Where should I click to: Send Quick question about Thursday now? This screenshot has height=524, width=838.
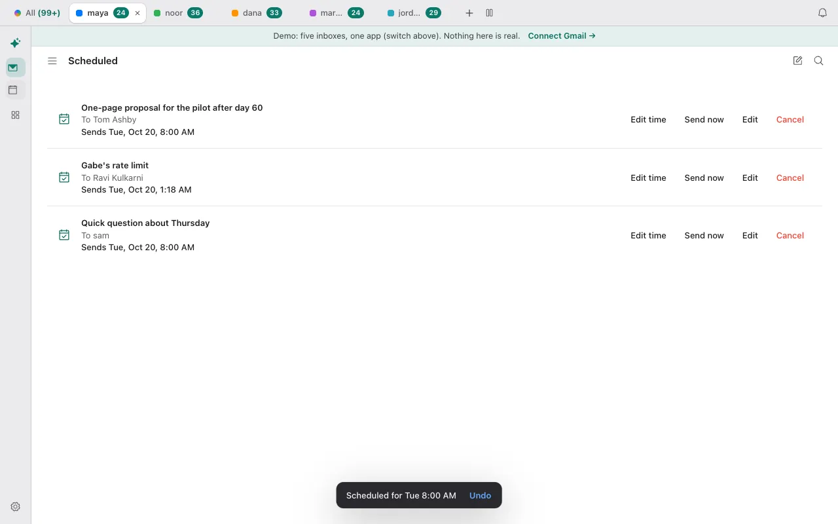point(704,235)
